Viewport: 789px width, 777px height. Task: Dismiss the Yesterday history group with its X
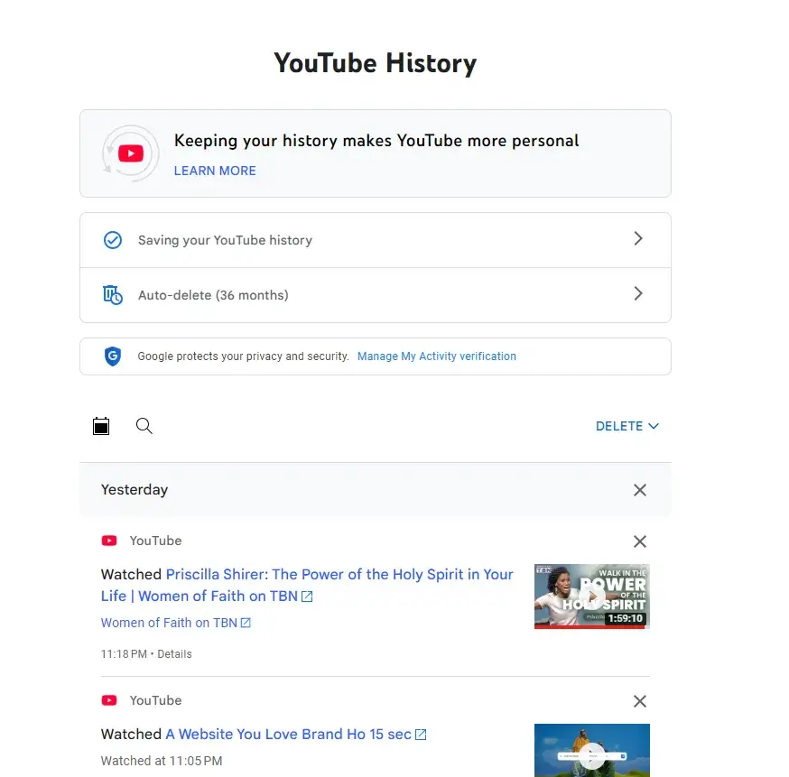(x=640, y=490)
